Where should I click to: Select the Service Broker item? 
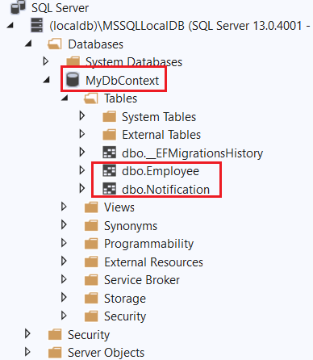[142, 280]
